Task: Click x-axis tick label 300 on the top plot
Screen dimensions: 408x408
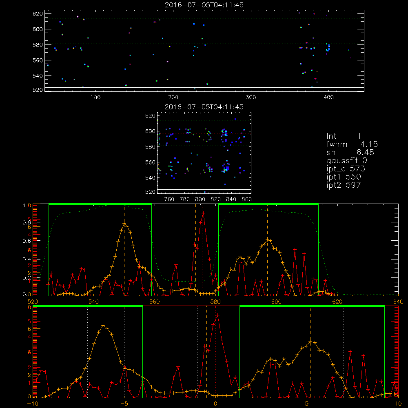Action: click(251, 98)
